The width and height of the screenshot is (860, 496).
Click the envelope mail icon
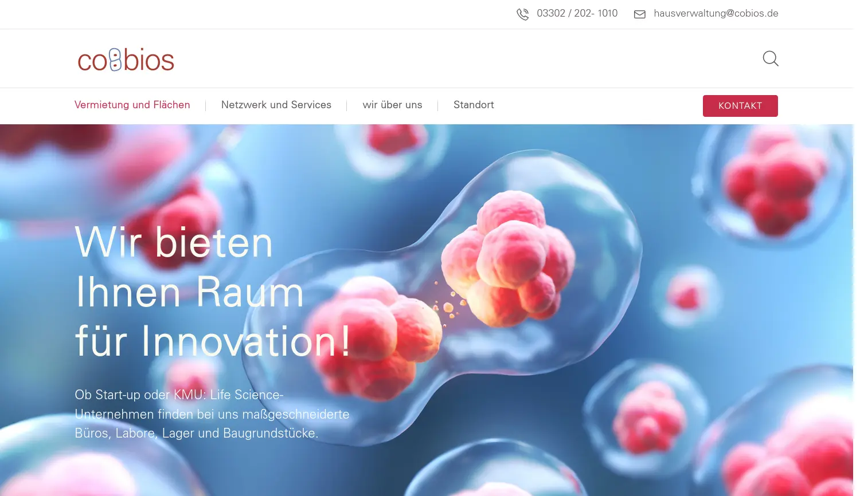640,14
